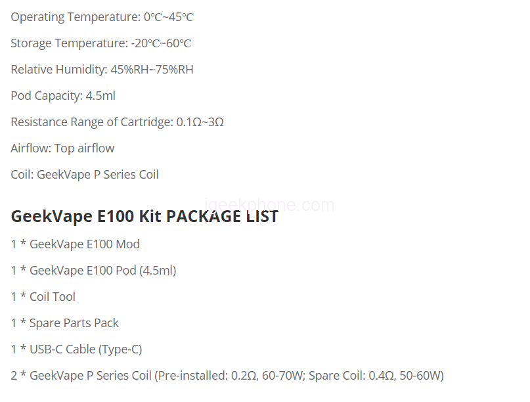Image resolution: width=530 pixels, height=402 pixels.
Task: Click the Pre-installed: 0.2Ω, 60-70W text
Action: (227, 376)
